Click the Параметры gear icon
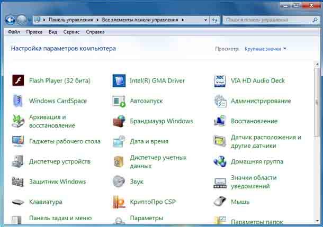Viewport: 323px width, 227px height. [x=119, y=220]
